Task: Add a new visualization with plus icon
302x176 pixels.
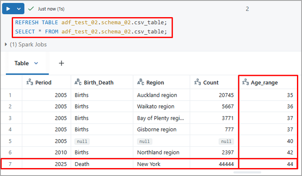Action: click(x=61, y=63)
